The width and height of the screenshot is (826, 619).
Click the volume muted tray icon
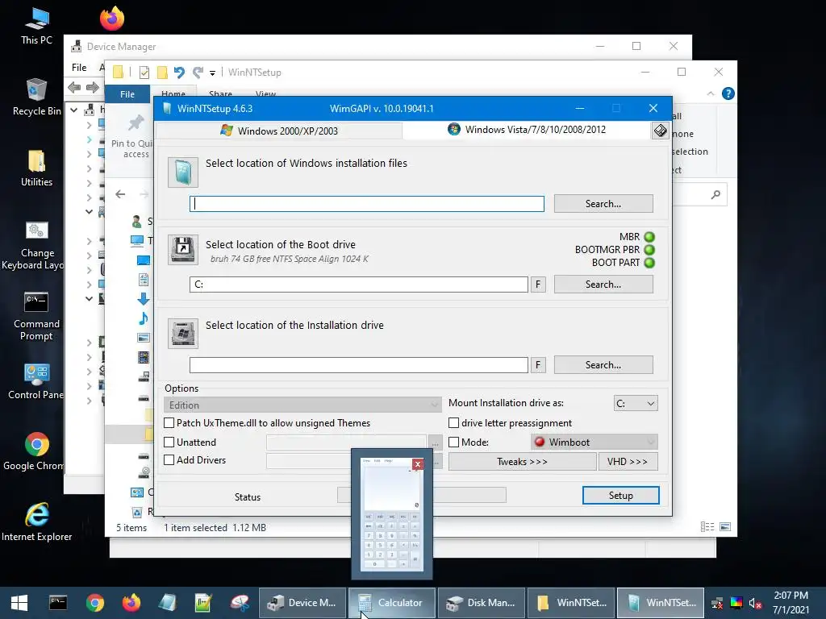click(755, 603)
